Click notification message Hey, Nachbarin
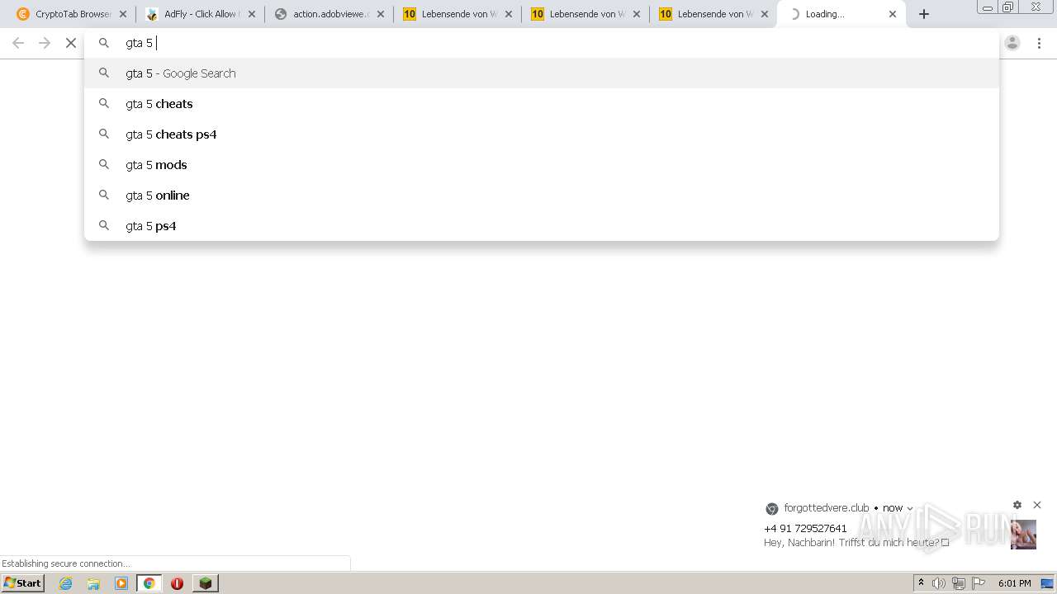The height and width of the screenshot is (594, 1057). point(856,543)
